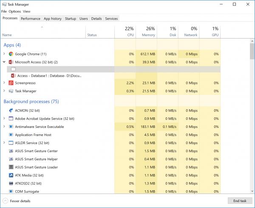Viewport: 255px width, 208px height.
Task: Switch to the Startup tab
Action: click(71, 19)
